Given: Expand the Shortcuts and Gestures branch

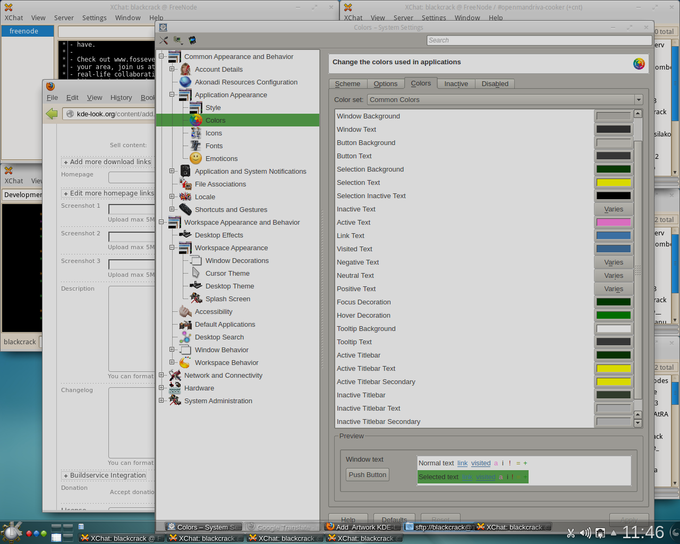Looking at the screenshot, I should click(x=172, y=209).
